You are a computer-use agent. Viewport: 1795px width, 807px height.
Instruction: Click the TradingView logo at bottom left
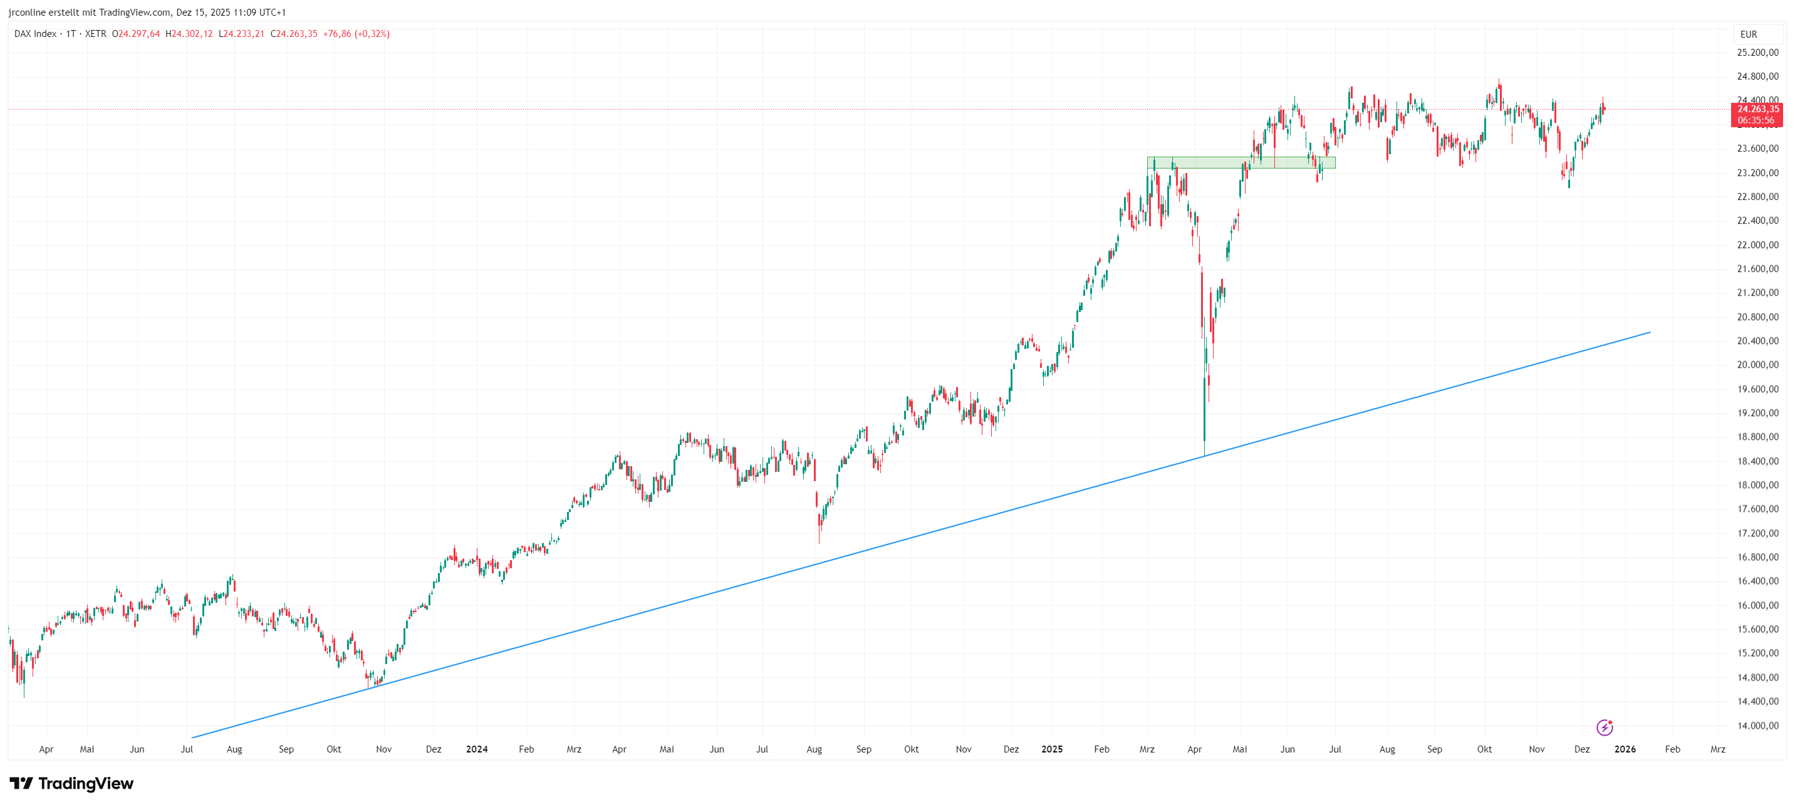(x=71, y=783)
